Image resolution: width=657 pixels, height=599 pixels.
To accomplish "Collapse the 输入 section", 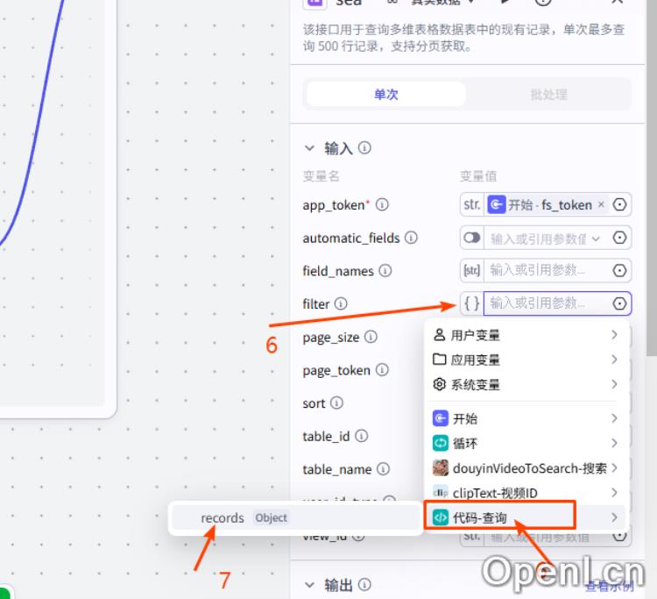I will pos(309,147).
